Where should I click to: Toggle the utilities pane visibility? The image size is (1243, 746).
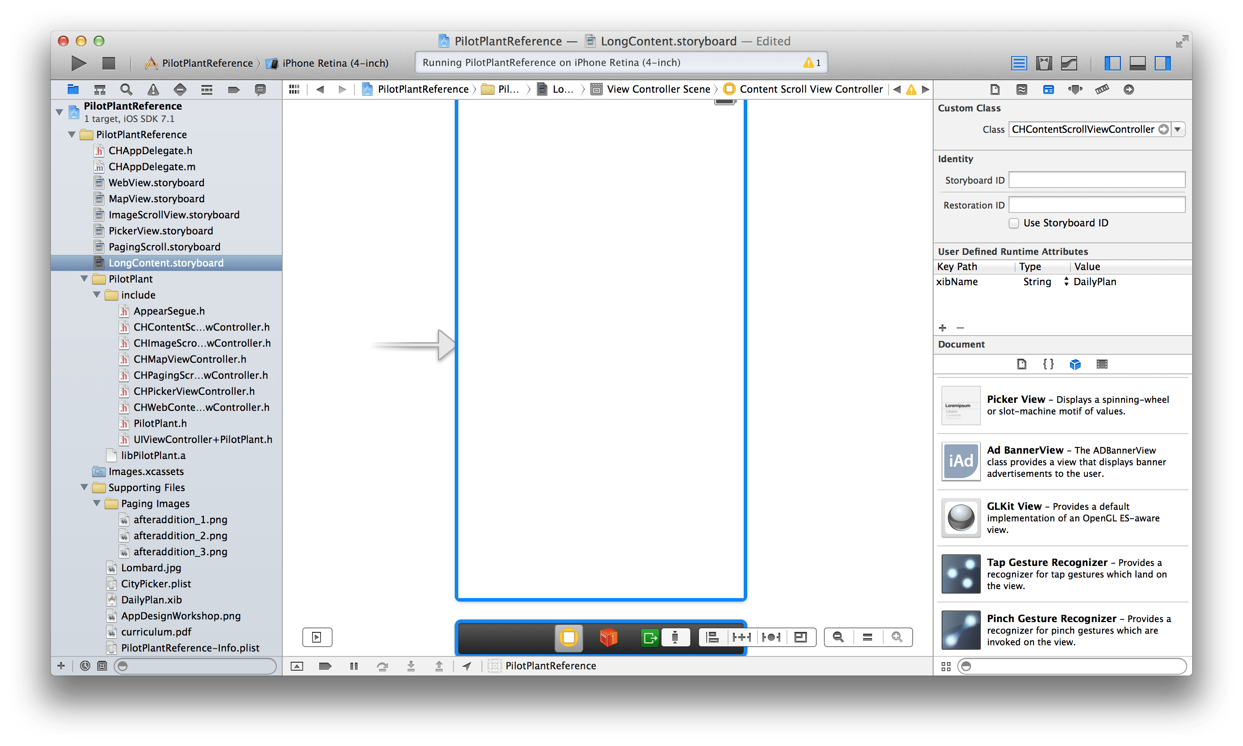coord(1163,63)
